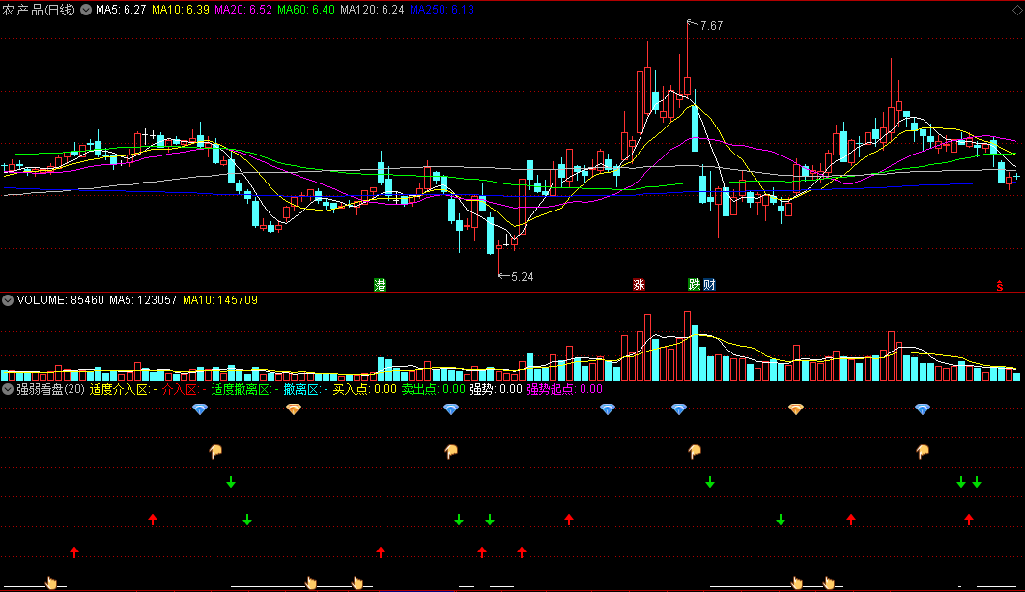Viewport: 1025px width, 592px height.
Task: Click the 强势: 0.00 label
Action: click(x=497, y=389)
